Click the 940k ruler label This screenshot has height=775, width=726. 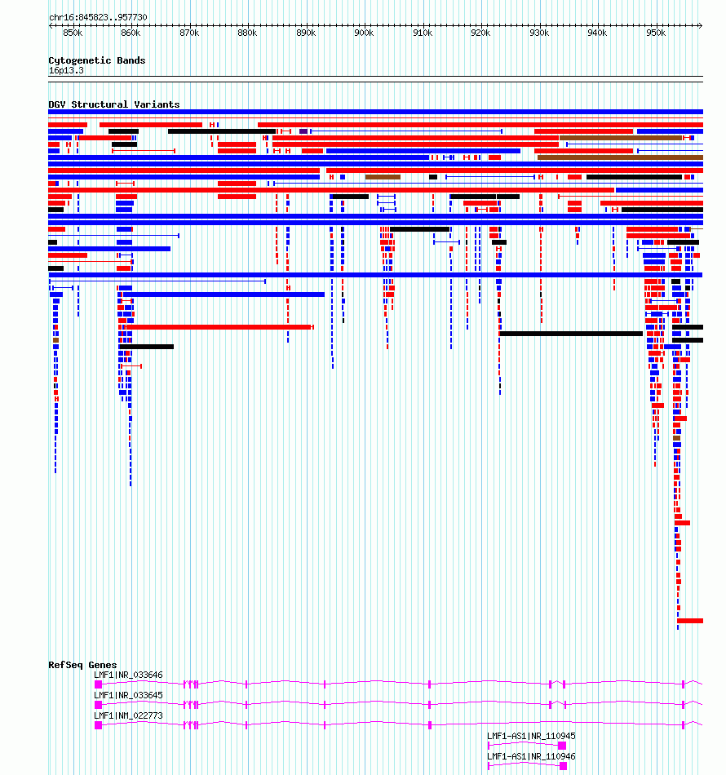tap(597, 33)
